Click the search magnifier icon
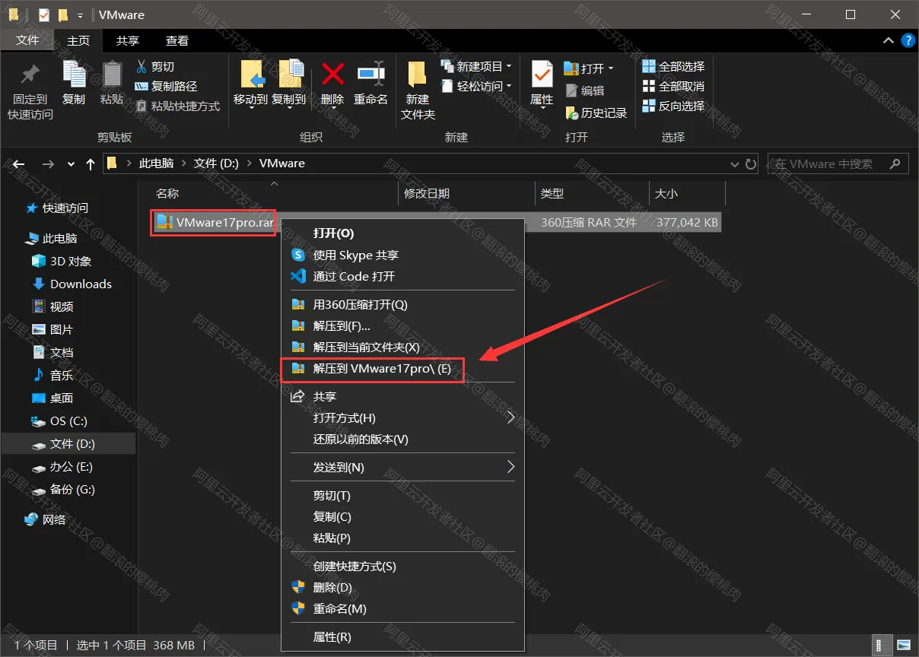 coord(895,163)
